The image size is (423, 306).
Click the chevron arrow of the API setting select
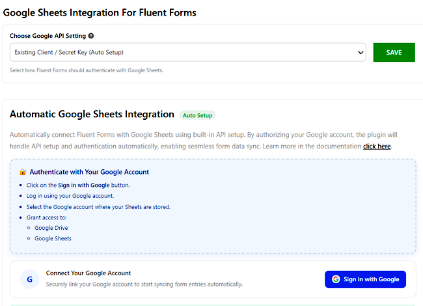tap(361, 52)
